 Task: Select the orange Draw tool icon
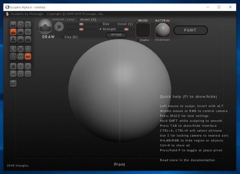point(13,32)
